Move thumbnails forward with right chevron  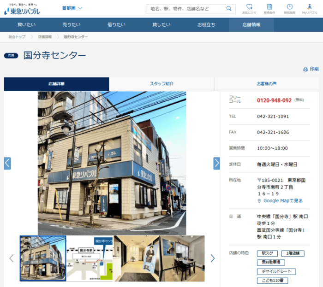213,258
